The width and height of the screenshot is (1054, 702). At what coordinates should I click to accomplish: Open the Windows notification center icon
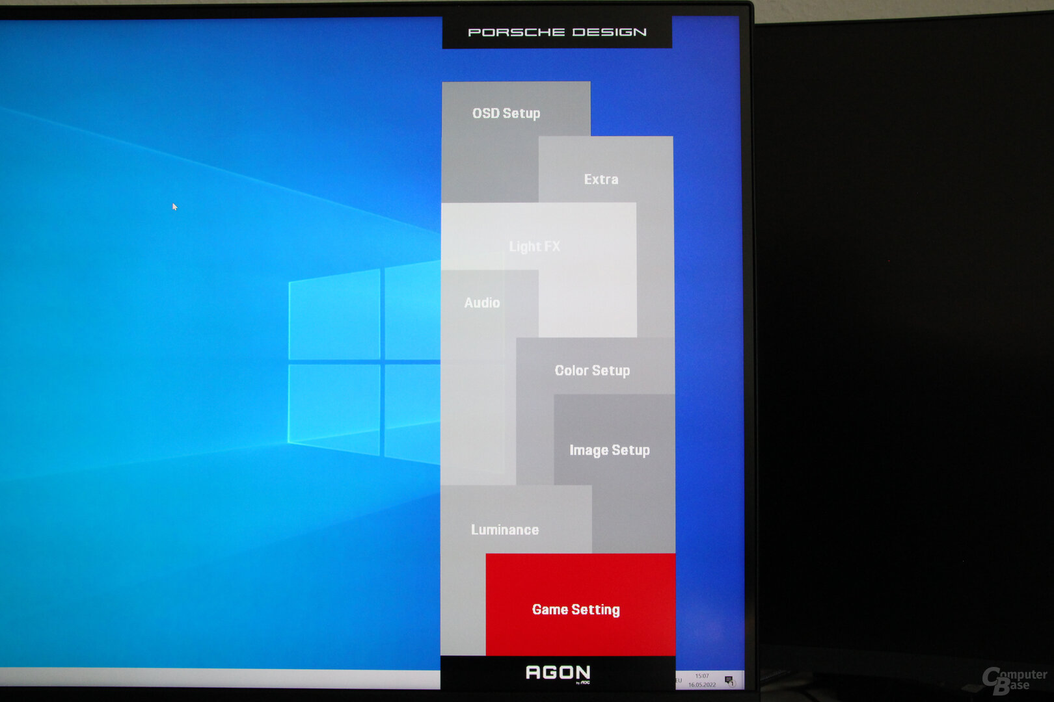tap(729, 681)
